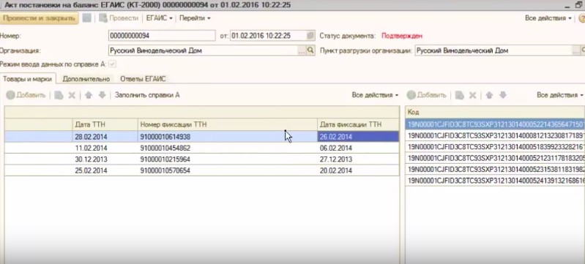The height and width of the screenshot is (264, 585).
Task: Open the ЕГАИС dropdown menu
Action: click(x=160, y=18)
